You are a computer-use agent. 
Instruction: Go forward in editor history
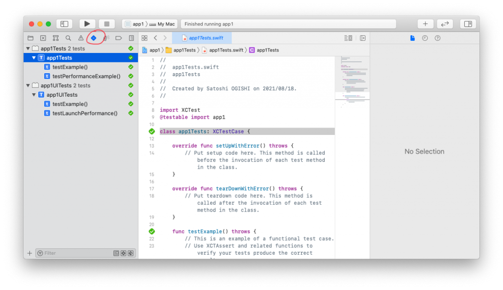[x=165, y=38]
